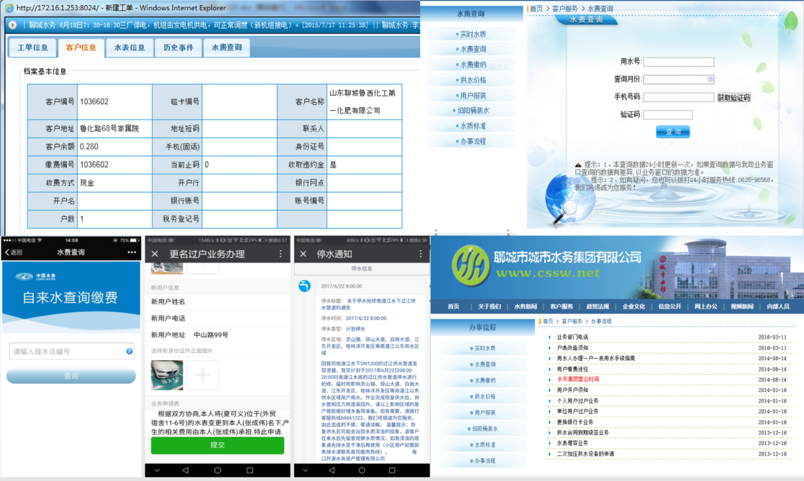Image resolution: width=804 pixels, height=481 pixels.
Task: Click 客户服务 in the 水费查询 page breadcrumb
Action: tap(565, 9)
